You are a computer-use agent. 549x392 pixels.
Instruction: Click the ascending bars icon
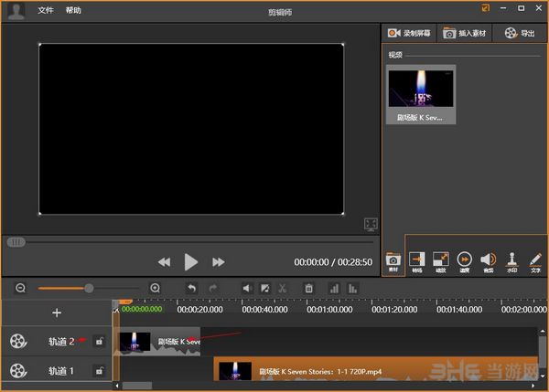[x=334, y=289]
